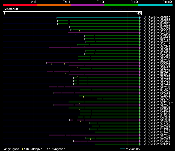Click the yellow gap symbol in the Large gaps legend
Screen dimensions: 175x151
[22, 149]
